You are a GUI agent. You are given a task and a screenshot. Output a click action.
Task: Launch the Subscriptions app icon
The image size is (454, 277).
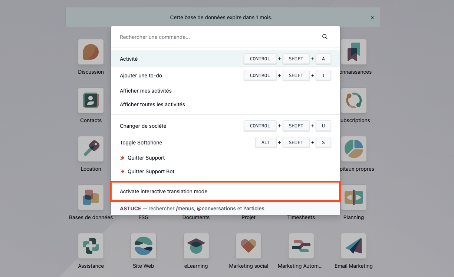354,100
